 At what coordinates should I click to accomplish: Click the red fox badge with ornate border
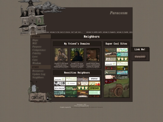110,68
